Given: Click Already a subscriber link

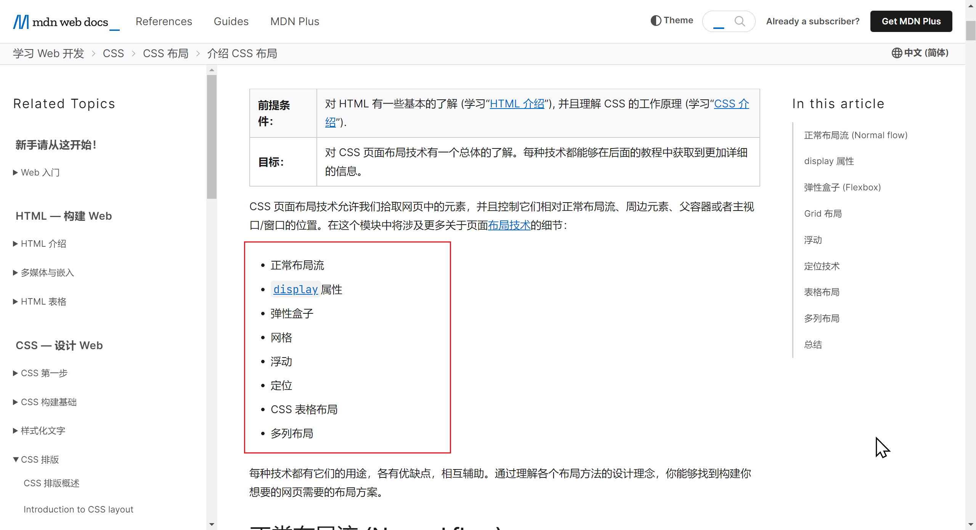Looking at the screenshot, I should (x=812, y=21).
